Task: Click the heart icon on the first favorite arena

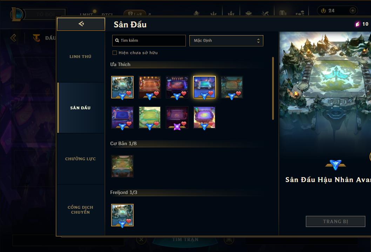Action: click(129, 93)
